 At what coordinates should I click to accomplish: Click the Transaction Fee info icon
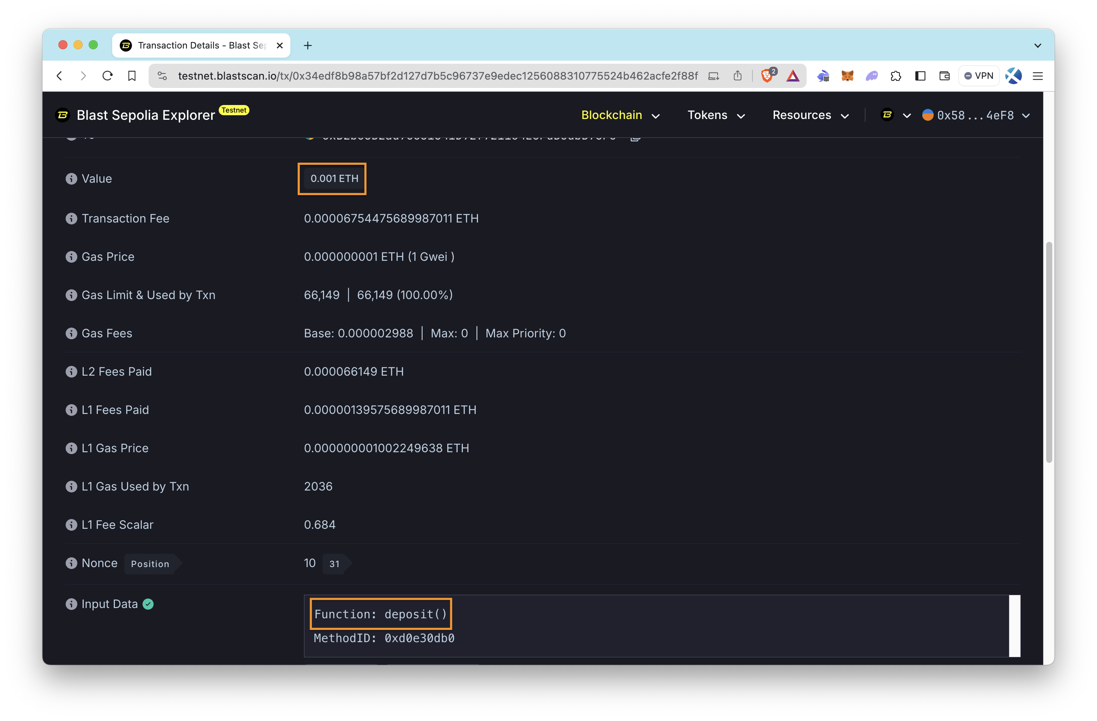point(70,218)
